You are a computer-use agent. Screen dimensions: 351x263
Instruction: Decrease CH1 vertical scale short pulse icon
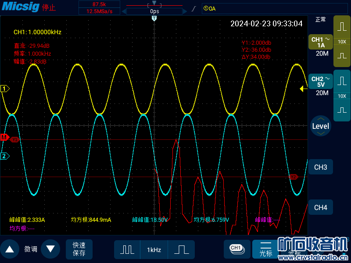(x=342, y=56)
